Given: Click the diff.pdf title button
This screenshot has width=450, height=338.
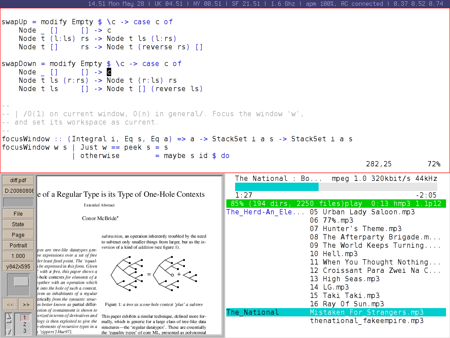Looking at the screenshot, I should [18, 180].
